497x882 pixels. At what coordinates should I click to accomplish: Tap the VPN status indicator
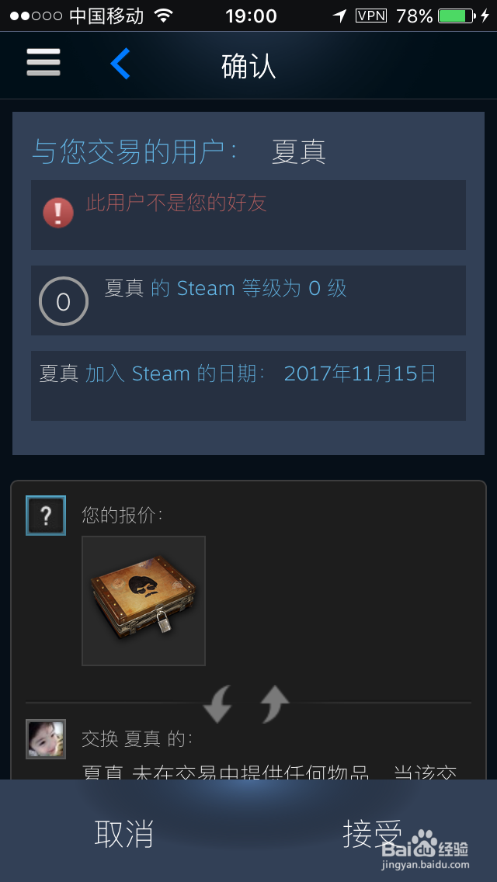coord(371,16)
